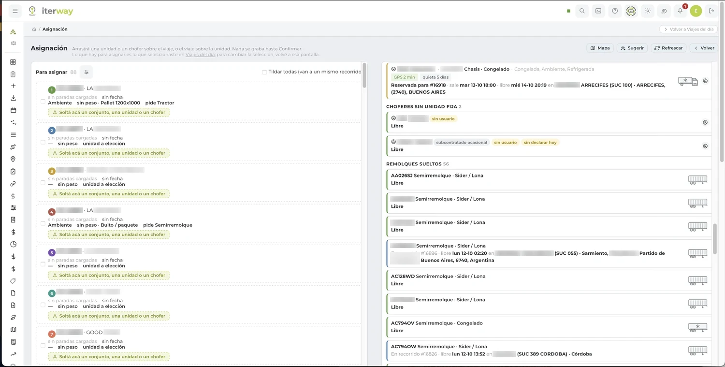Click the home icon in the breadcrumb

[34, 29]
